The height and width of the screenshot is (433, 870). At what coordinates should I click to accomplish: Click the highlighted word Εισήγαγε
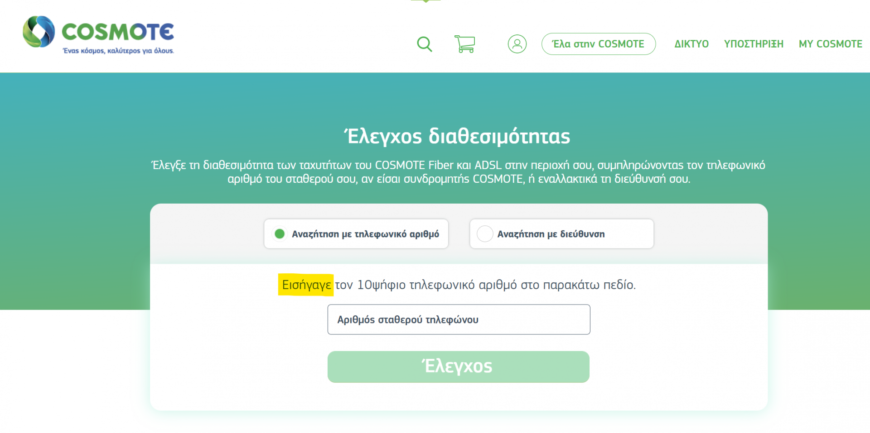coord(306,285)
